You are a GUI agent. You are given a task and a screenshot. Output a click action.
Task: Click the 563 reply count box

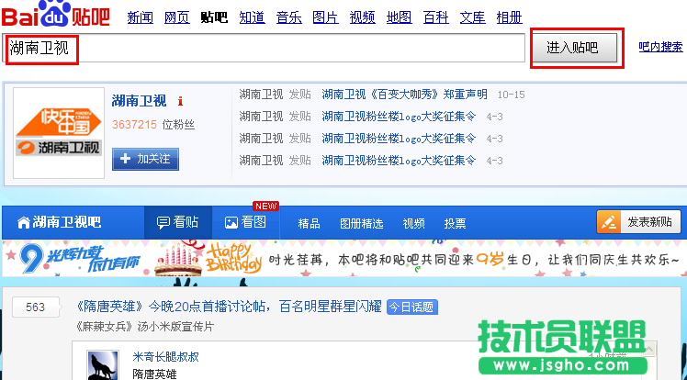[35, 307]
